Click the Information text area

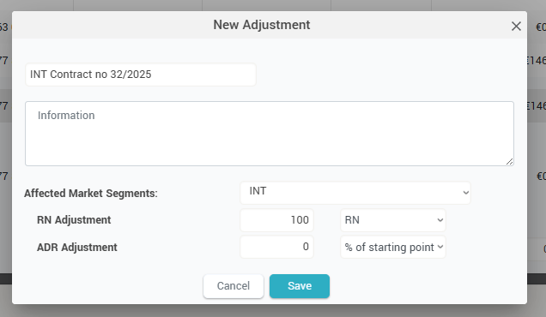270,134
